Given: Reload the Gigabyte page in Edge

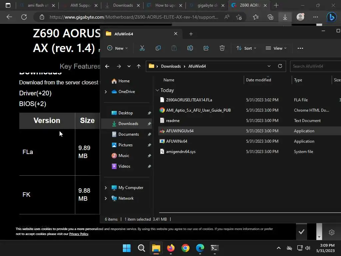Looking at the screenshot, I should click(24, 17).
